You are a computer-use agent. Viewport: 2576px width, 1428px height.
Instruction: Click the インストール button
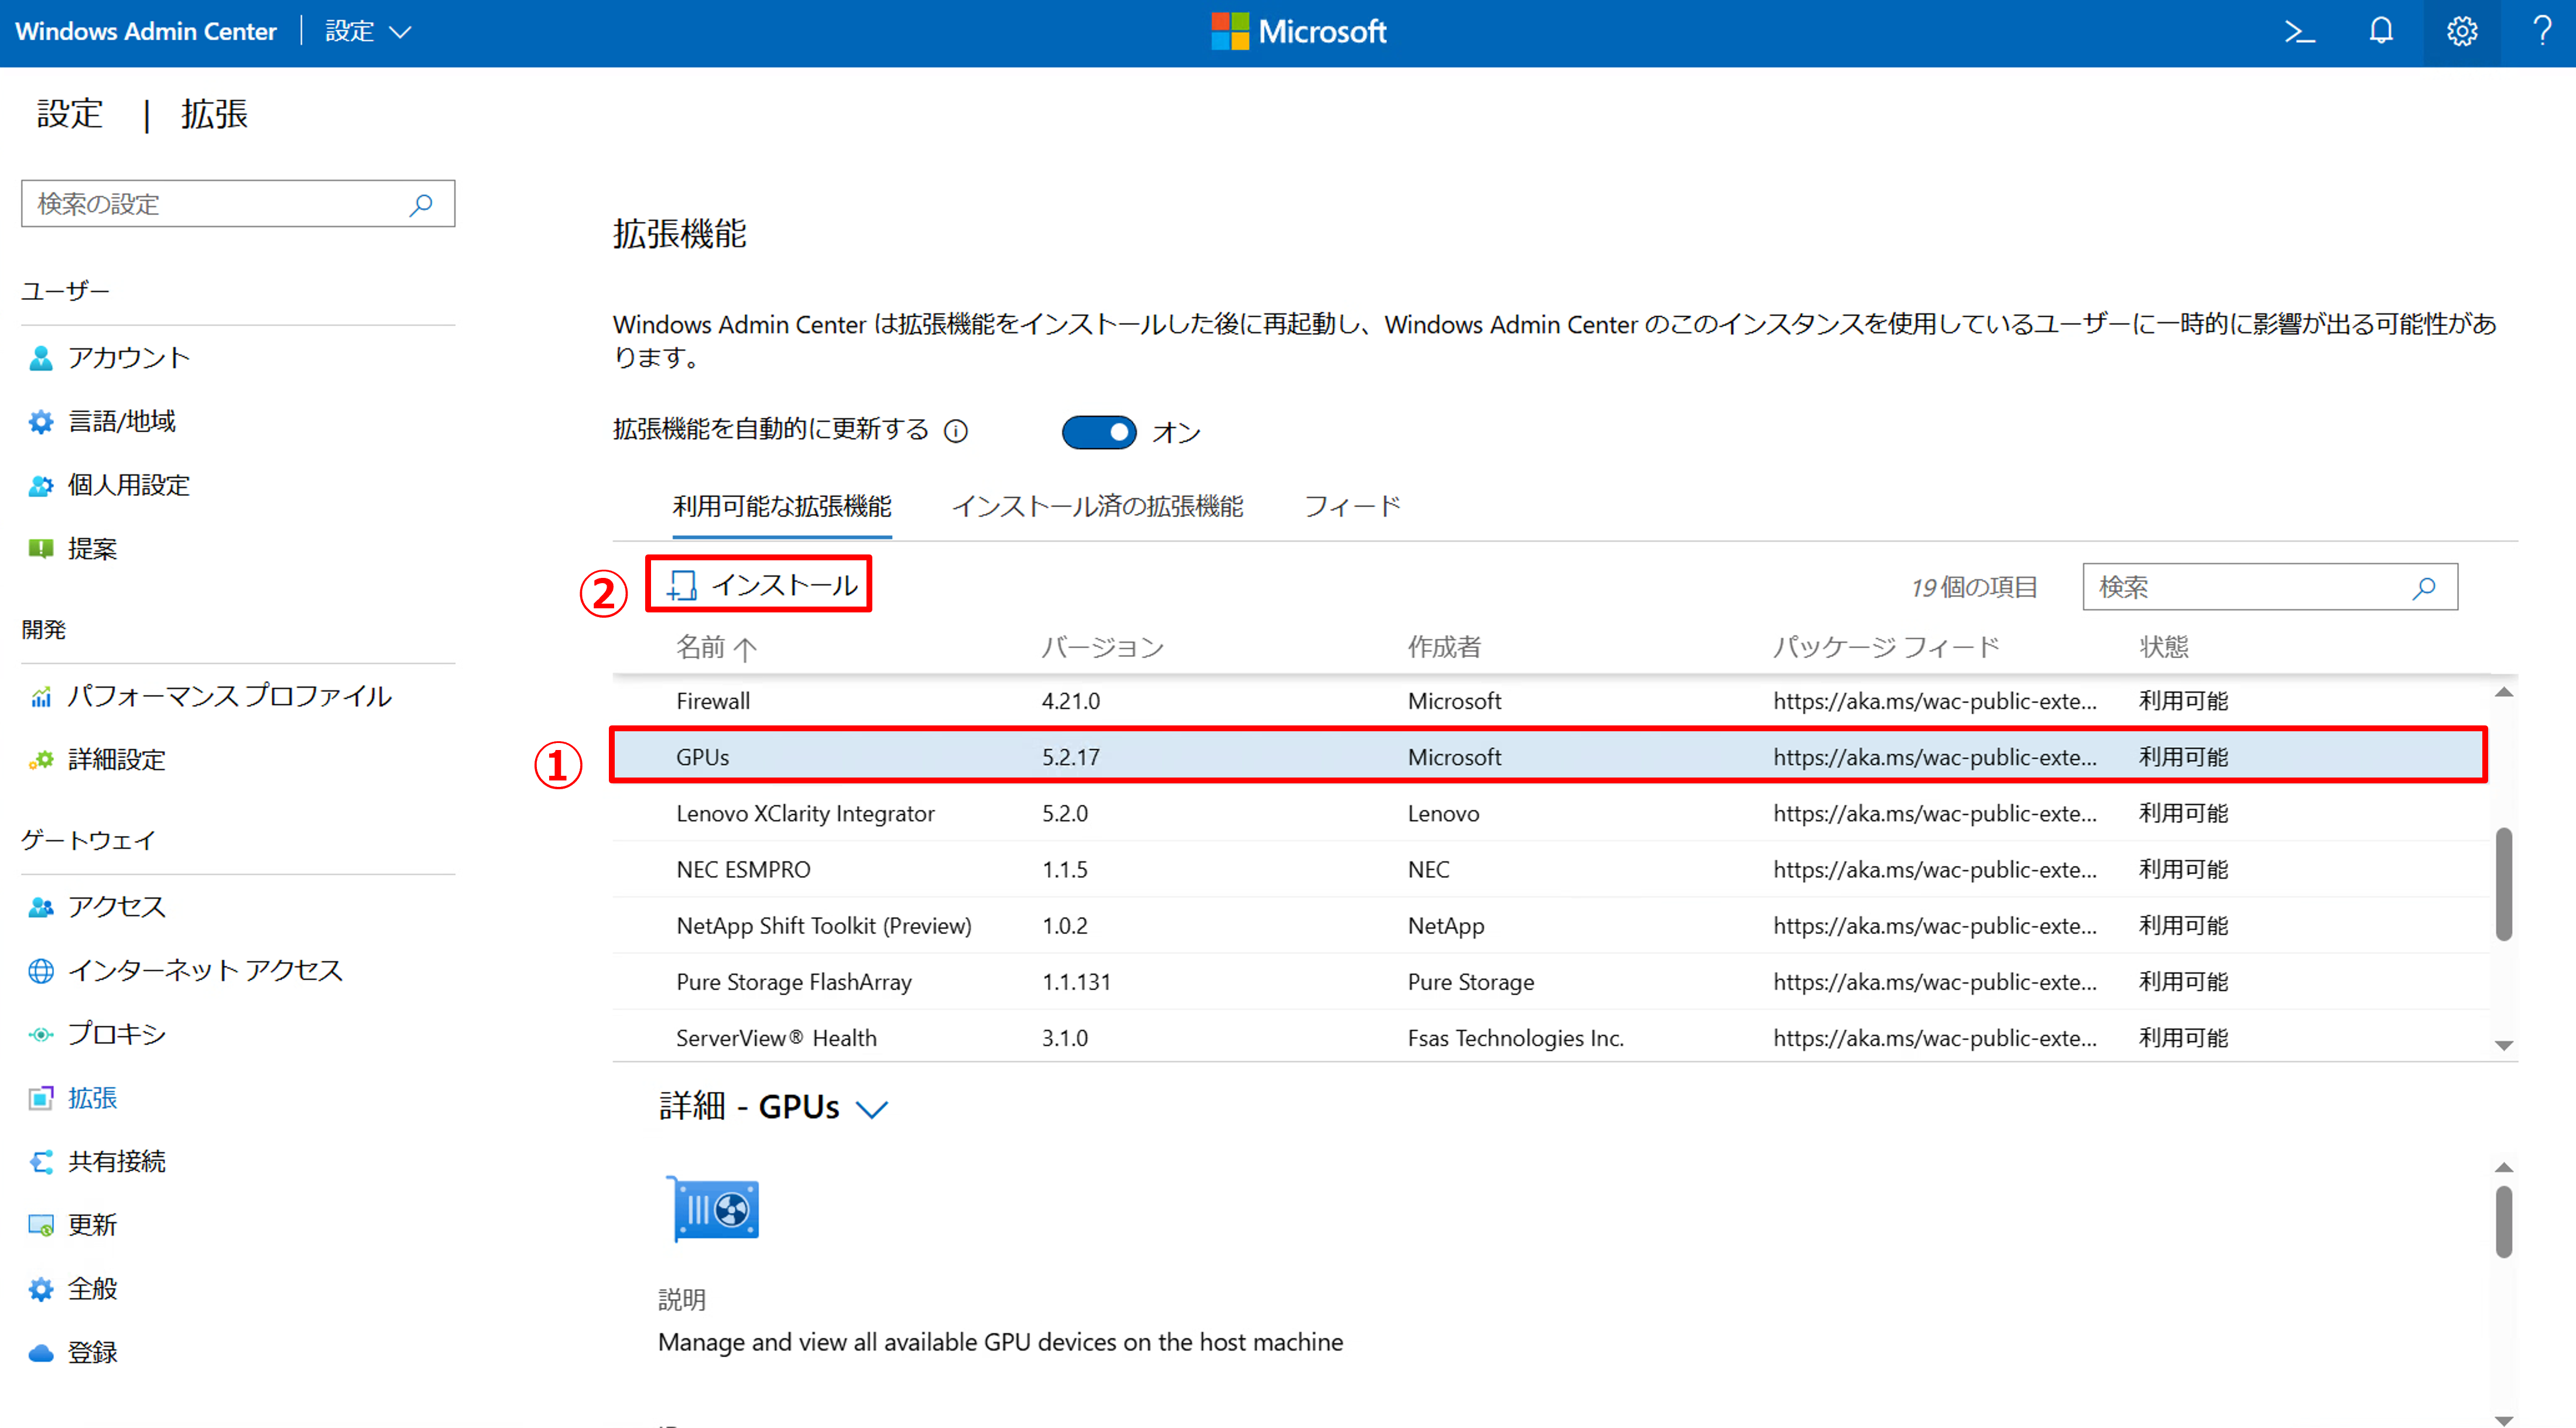click(760, 585)
